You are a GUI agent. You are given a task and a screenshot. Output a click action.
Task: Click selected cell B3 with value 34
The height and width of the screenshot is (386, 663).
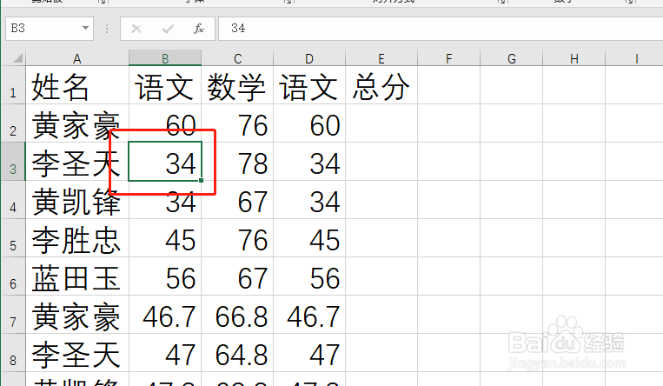point(165,162)
